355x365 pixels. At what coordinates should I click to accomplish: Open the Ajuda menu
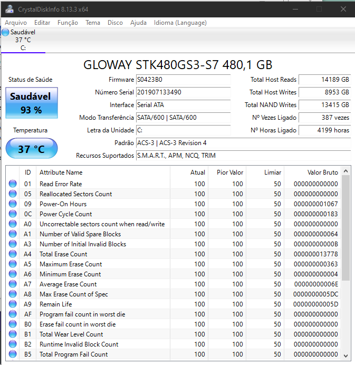click(138, 23)
